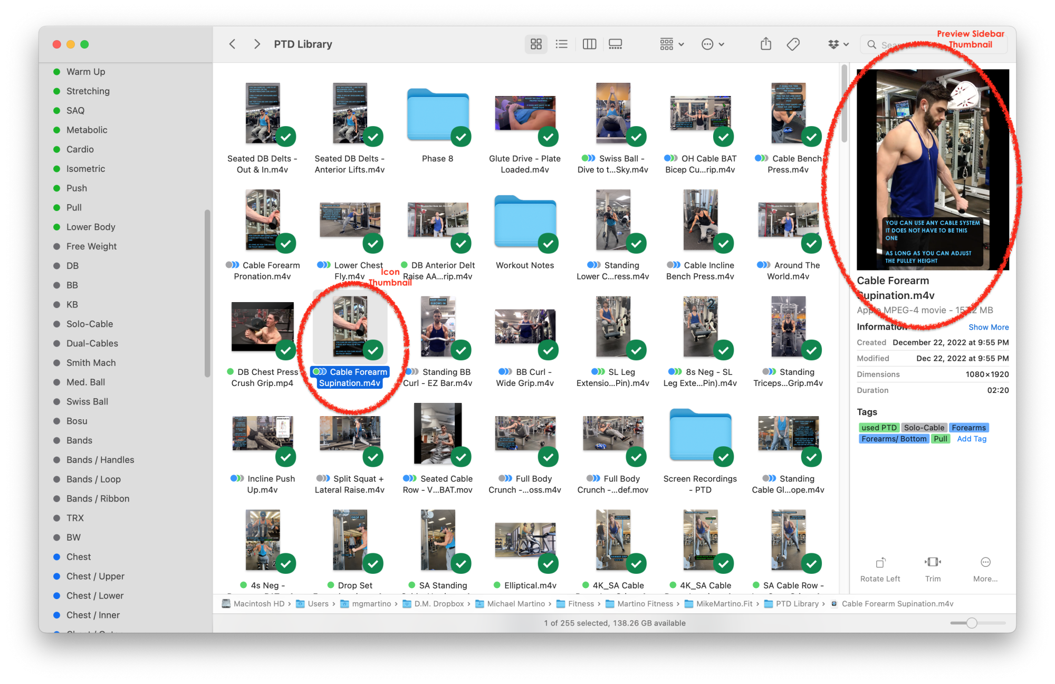Open the More actions circle dropdown

click(713, 44)
